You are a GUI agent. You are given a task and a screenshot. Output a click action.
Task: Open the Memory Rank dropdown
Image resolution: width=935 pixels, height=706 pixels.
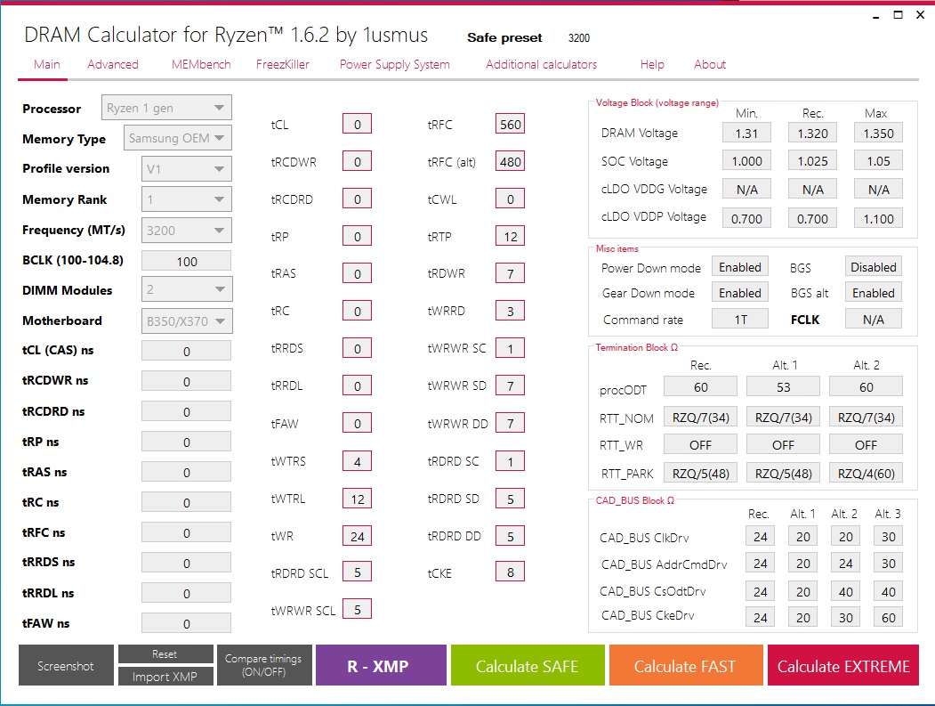point(186,199)
